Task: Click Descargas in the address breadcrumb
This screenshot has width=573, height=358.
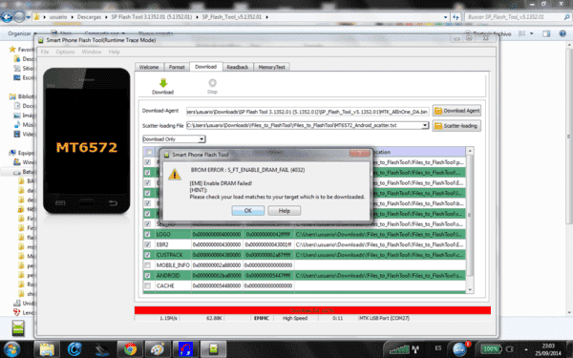Action: [89, 17]
